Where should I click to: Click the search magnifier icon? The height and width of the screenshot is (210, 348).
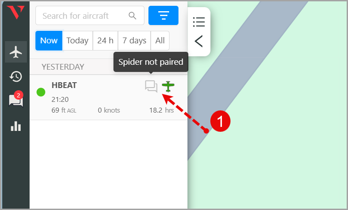(x=132, y=16)
